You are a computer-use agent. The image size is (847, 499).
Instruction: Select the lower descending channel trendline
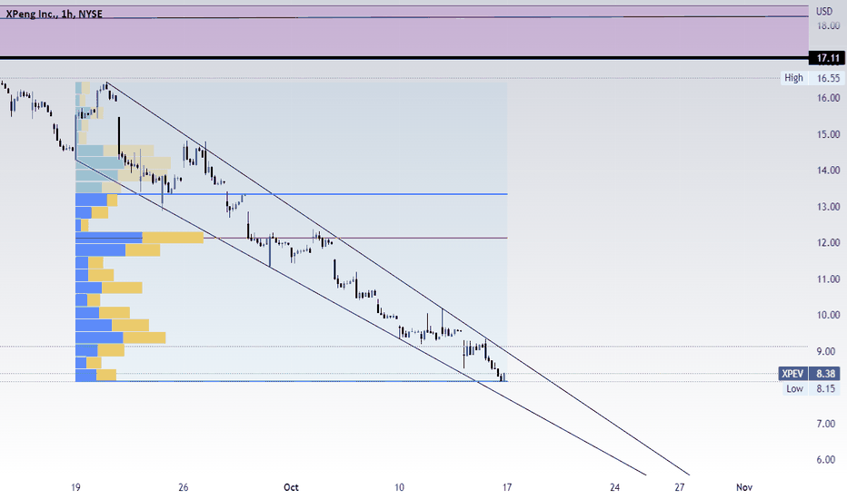pyautogui.click(x=360, y=317)
